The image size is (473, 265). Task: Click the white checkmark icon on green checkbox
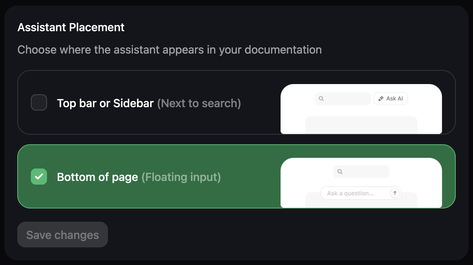39,177
